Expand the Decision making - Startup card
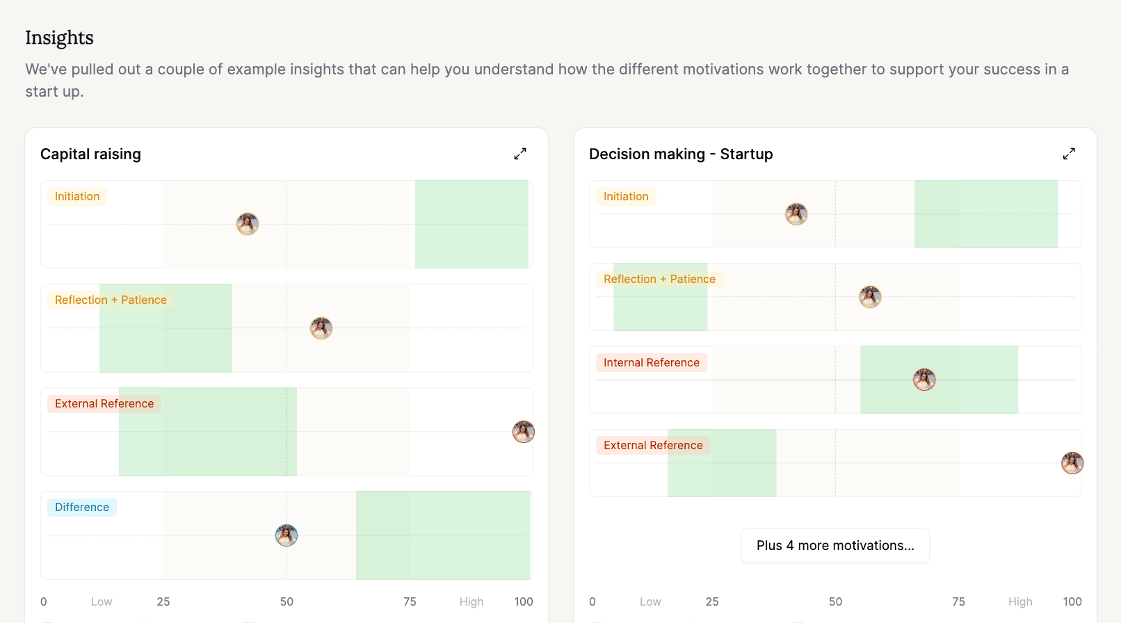The width and height of the screenshot is (1121, 623). pyautogui.click(x=1069, y=154)
